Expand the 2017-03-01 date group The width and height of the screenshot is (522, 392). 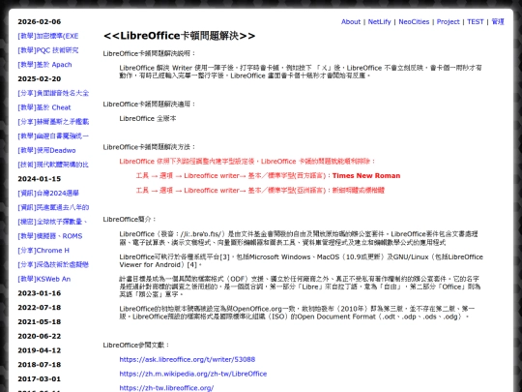[x=40, y=379]
